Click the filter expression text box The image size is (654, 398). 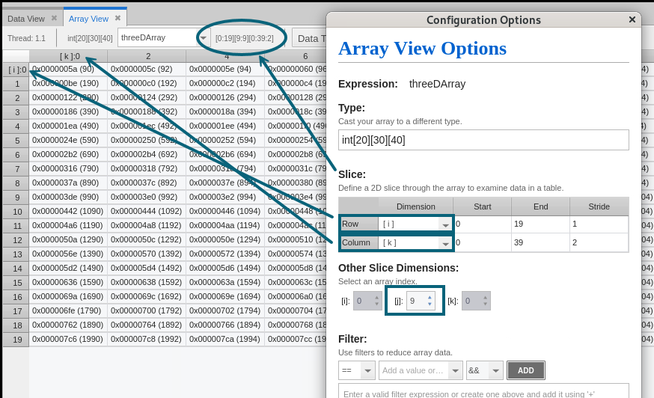pyautogui.click(x=483, y=392)
